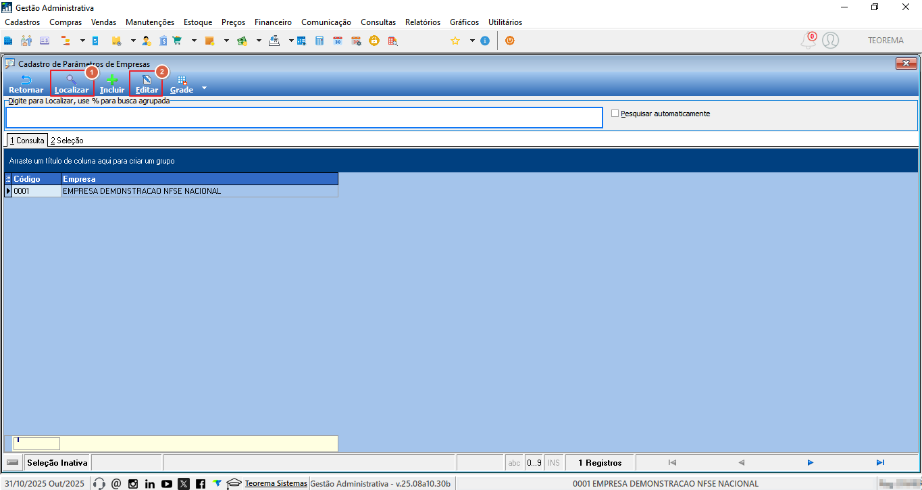Screen dimensions: 922x490
Task: Click the calendar 30 icon
Action: click(337, 41)
